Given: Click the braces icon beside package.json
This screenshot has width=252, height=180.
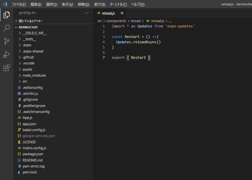Looking at the screenshot, I should 19,154.
